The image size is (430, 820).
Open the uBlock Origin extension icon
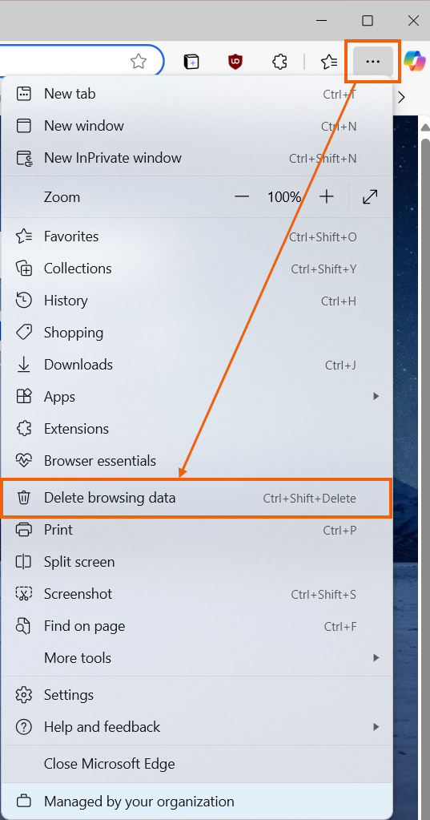click(x=235, y=62)
